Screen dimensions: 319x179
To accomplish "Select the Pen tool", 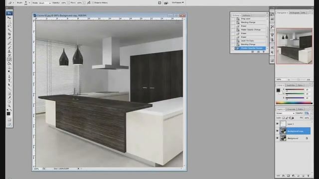I will pos(9,77).
